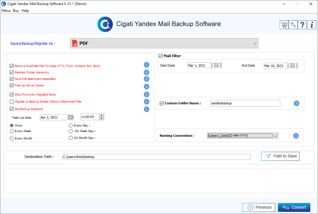Show info for Maintain Folder Hierarchy
Viewport: 318px width, 214px height.
146,72
